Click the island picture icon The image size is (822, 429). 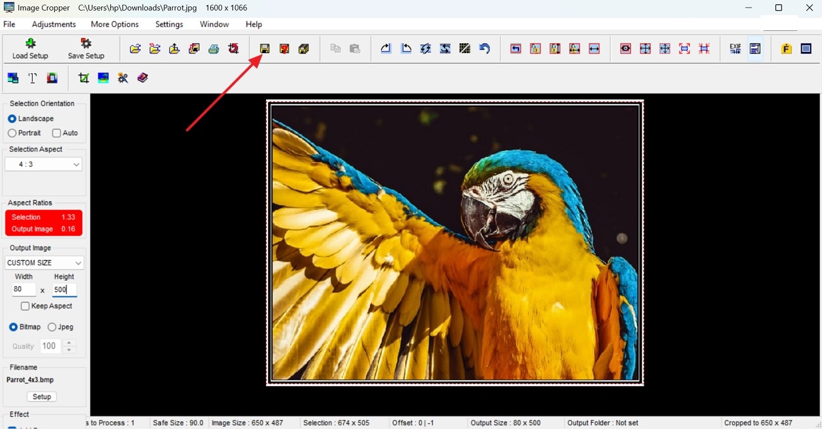103,78
